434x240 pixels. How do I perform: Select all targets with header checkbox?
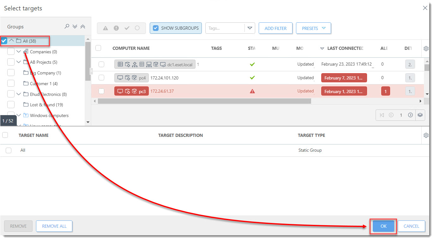[5, 135]
